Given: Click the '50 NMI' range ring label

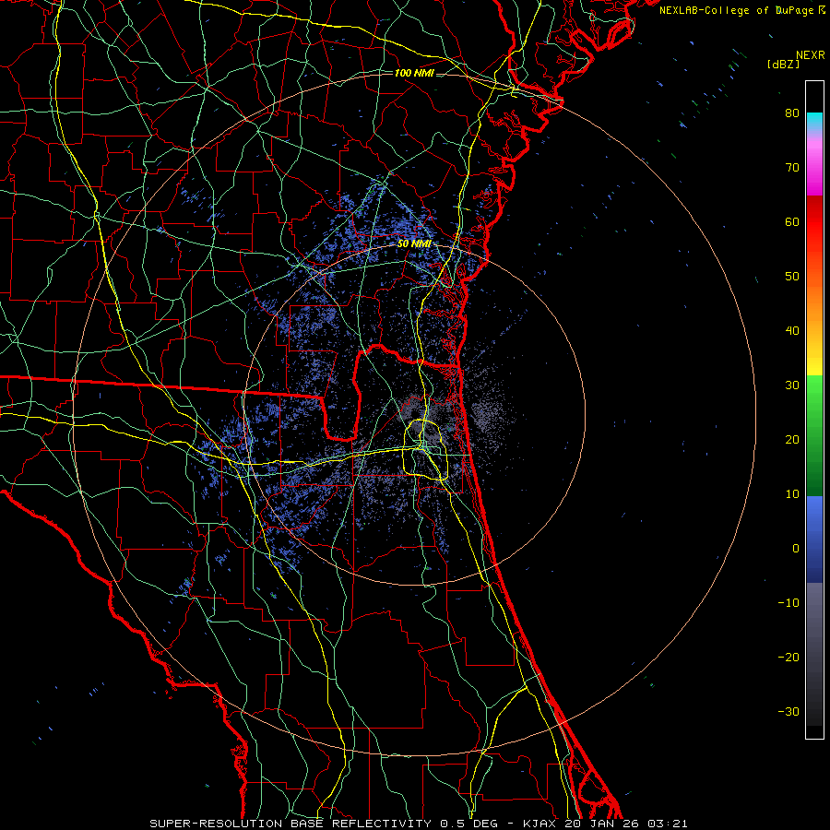Looking at the screenshot, I should [x=414, y=244].
